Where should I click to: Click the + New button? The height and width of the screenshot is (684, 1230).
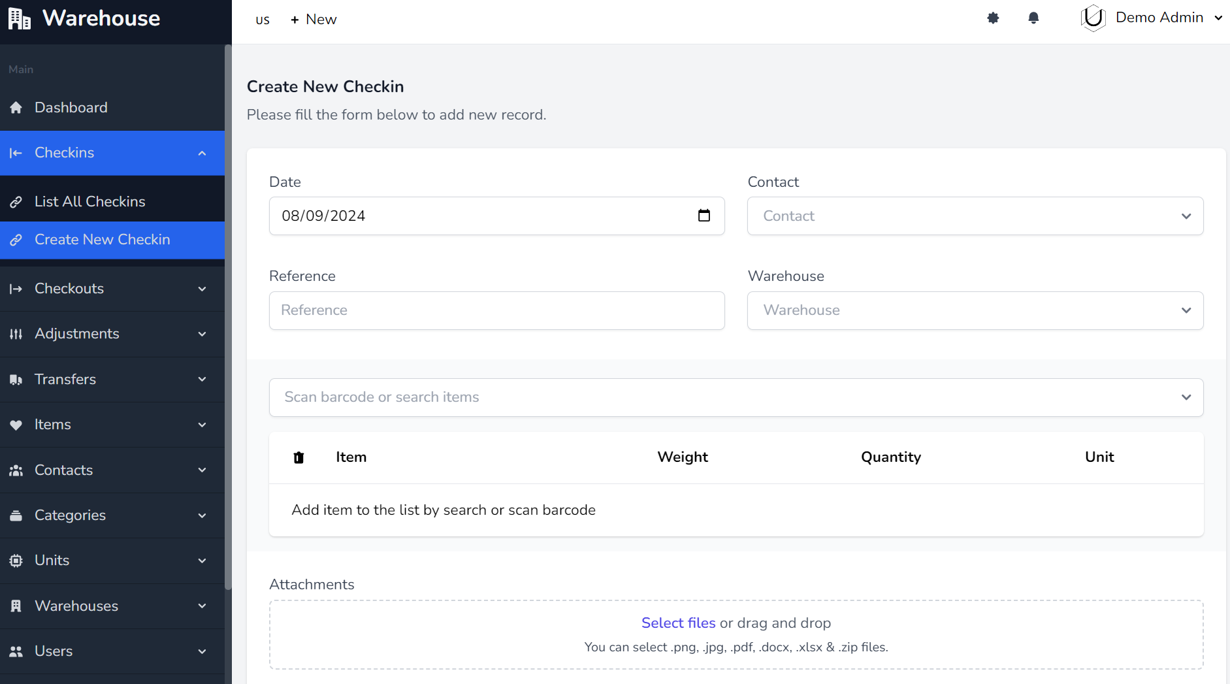[314, 20]
